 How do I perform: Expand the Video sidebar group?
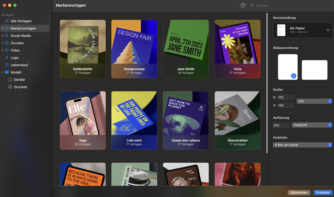pos(3,50)
